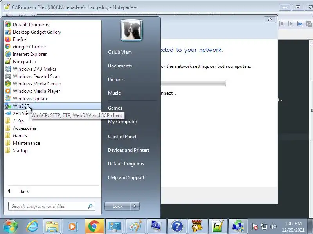Open Windows Explorer from the taskbar
Image resolution: width=313 pixels, height=234 pixels.
(x=52, y=226)
